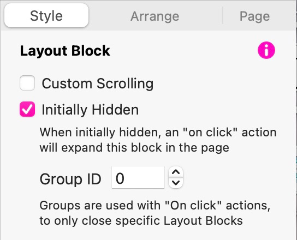Image resolution: width=297 pixels, height=240 pixels.
Task: Decrease Group ID with the down arrow
Action: pyautogui.click(x=176, y=183)
